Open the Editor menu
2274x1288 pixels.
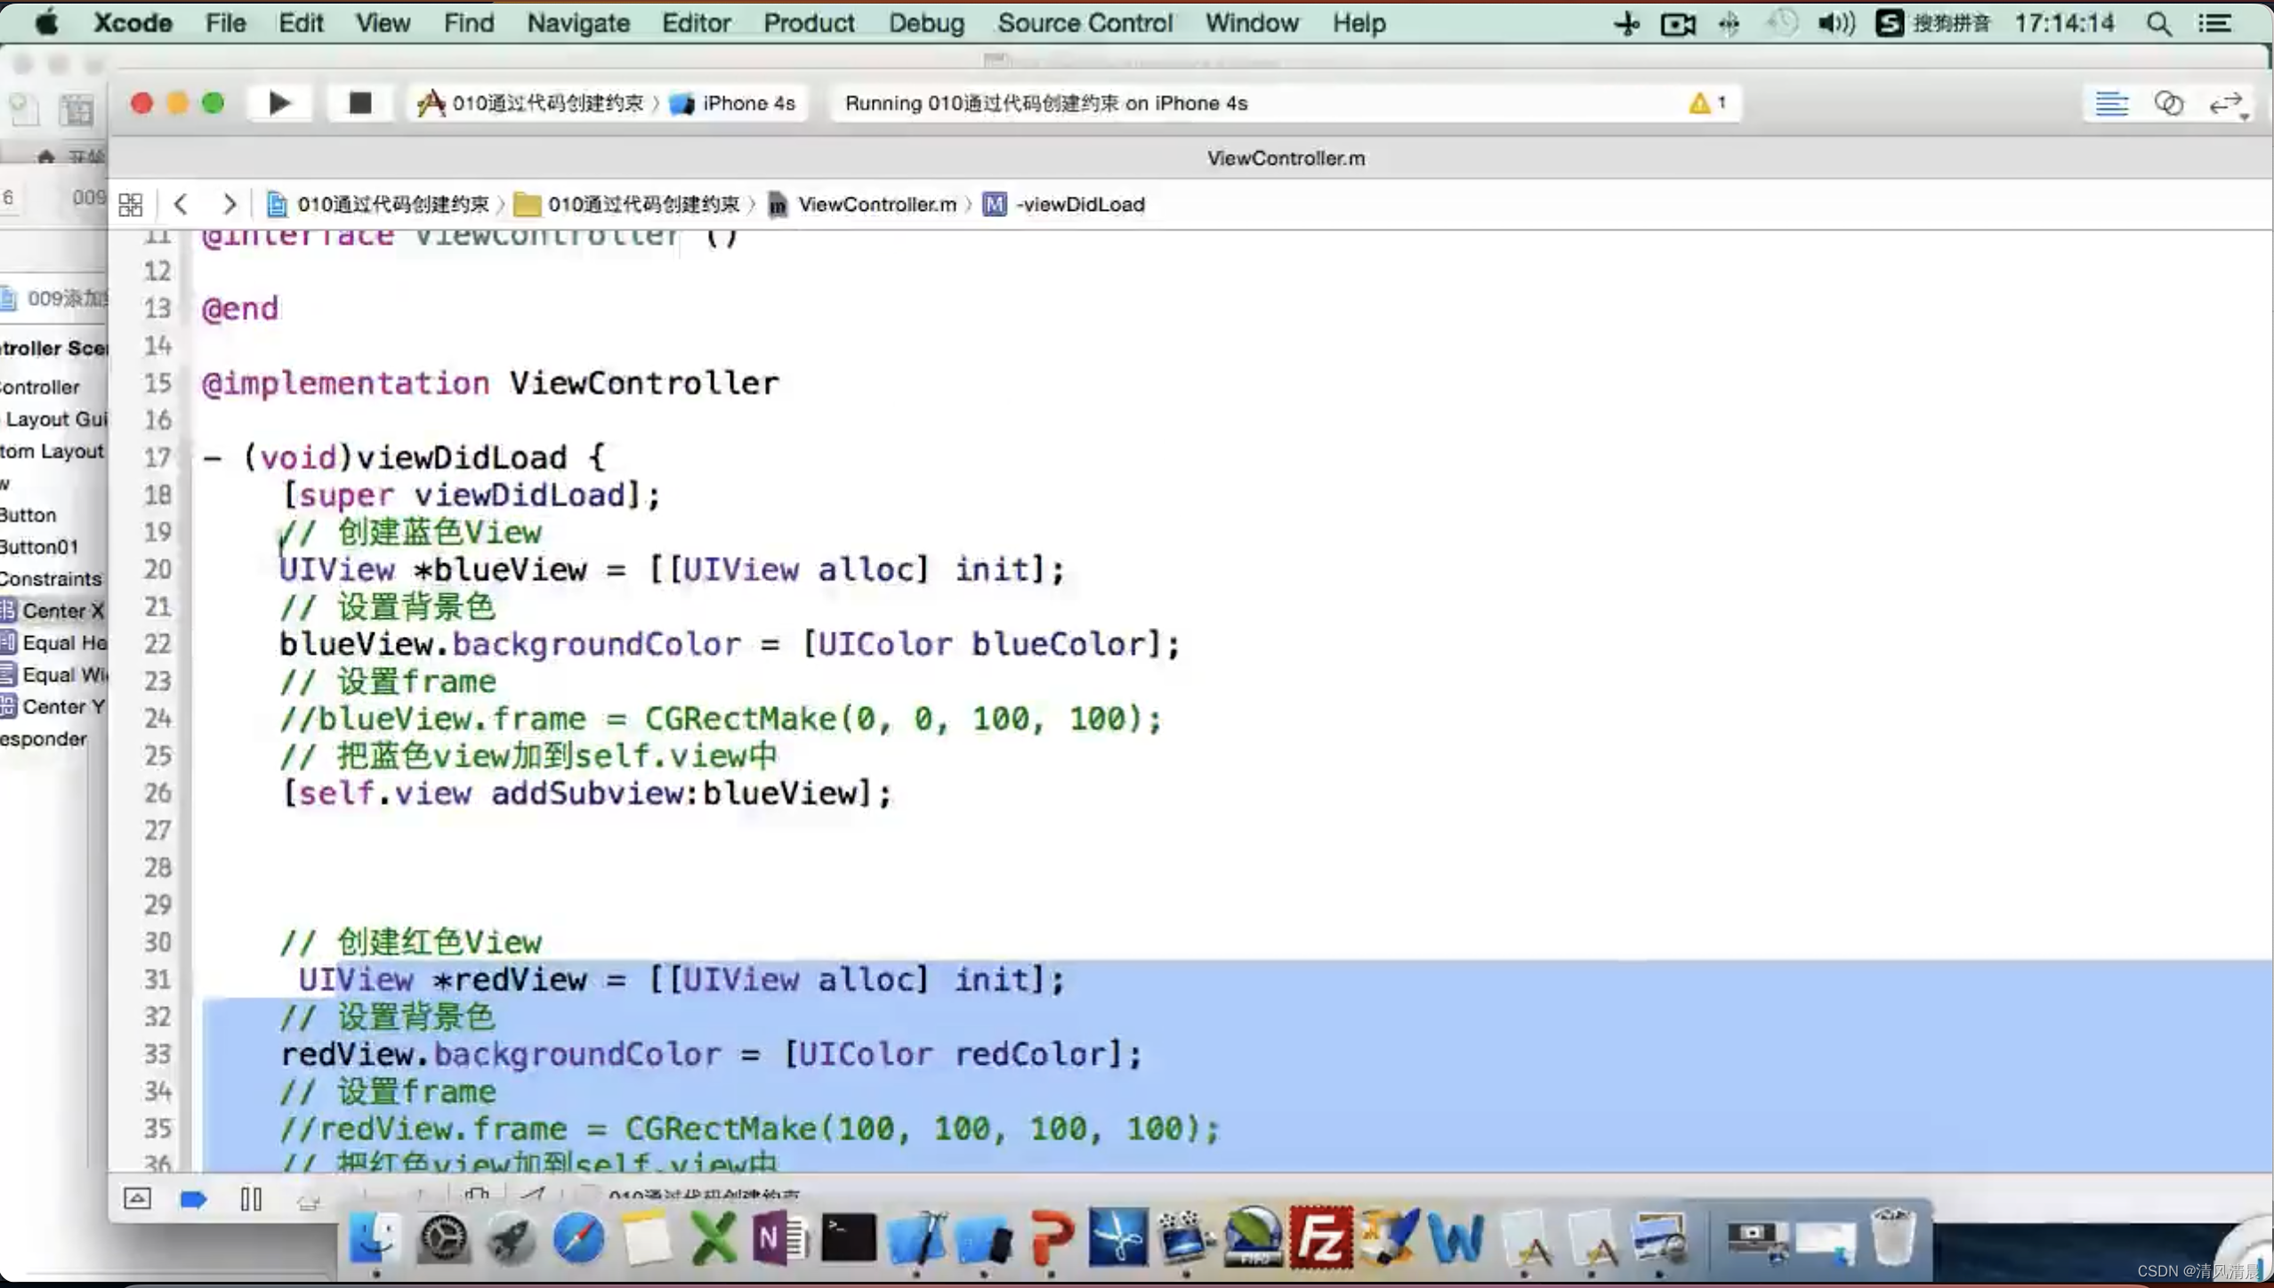click(x=696, y=23)
